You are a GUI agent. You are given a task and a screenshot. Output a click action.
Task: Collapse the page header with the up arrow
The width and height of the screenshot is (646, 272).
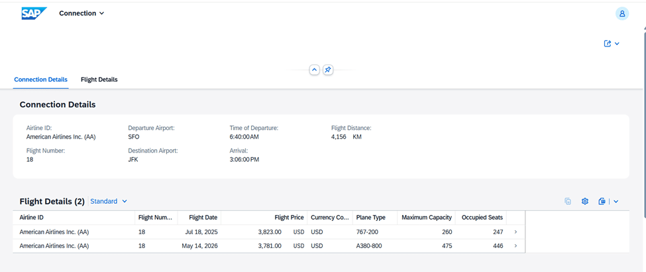point(315,70)
